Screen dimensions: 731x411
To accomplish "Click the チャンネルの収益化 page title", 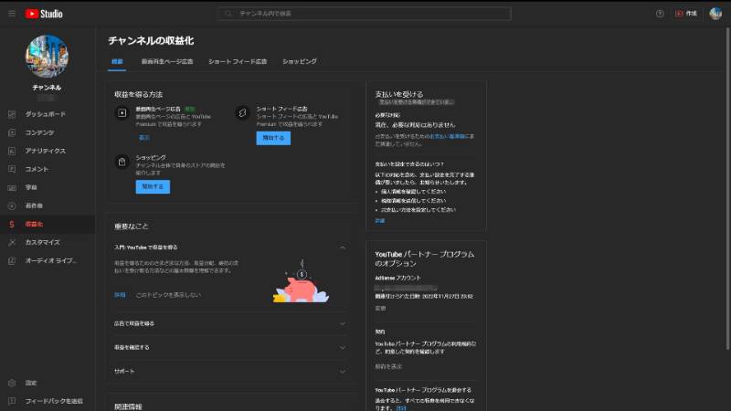I will click(151, 40).
